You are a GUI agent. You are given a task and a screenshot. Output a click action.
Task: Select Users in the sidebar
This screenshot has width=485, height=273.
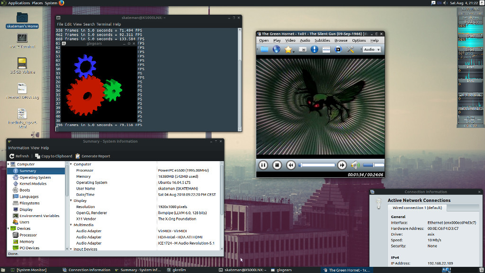(24, 222)
